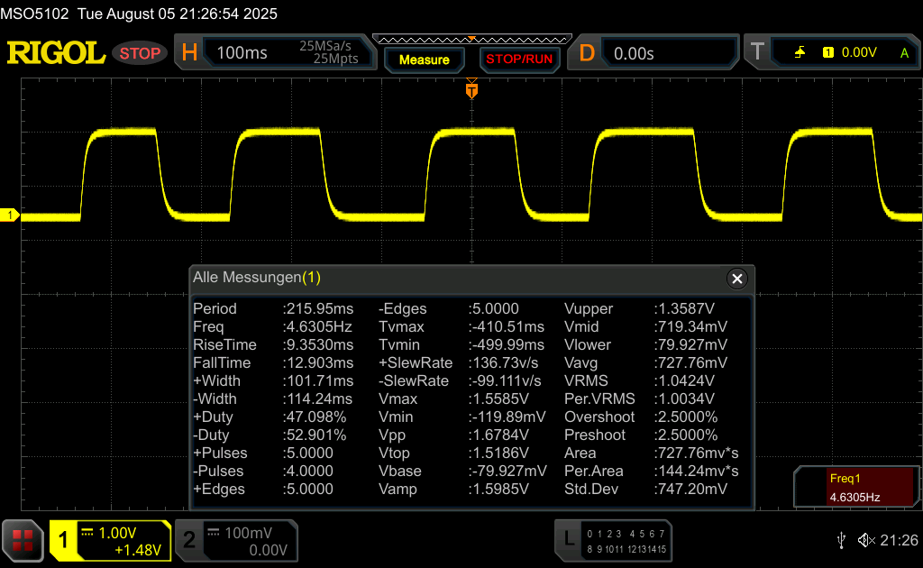
Task: Click the USB status icon
Action: pos(841,540)
